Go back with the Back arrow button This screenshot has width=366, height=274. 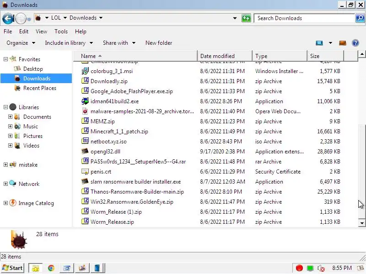coord(8,18)
